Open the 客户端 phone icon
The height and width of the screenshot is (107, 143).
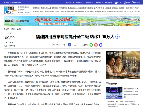coord(116,2)
